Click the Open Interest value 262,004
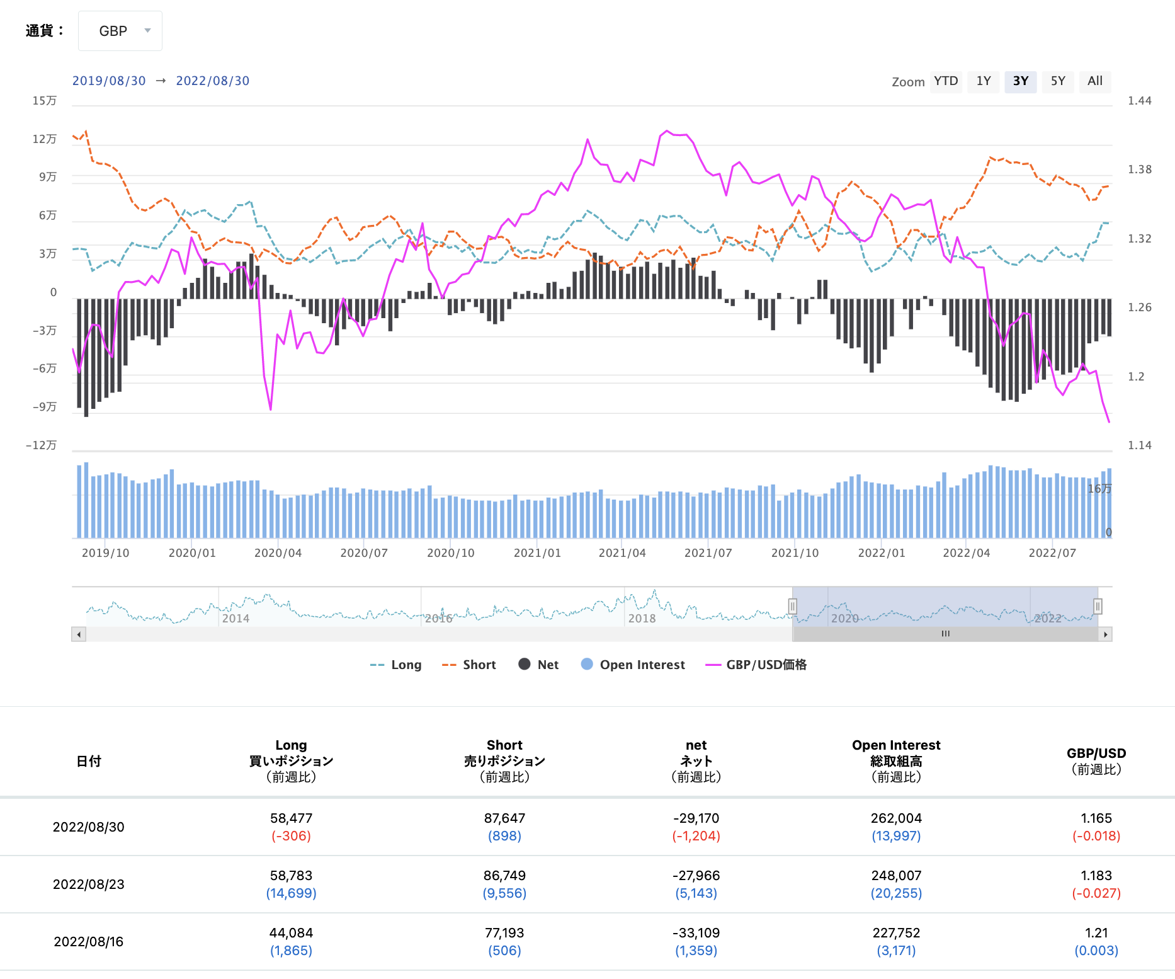 click(896, 818)
